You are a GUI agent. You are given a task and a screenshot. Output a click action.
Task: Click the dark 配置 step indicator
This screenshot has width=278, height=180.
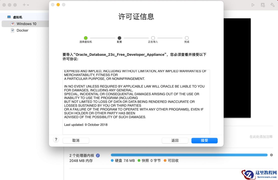(119, 38)
